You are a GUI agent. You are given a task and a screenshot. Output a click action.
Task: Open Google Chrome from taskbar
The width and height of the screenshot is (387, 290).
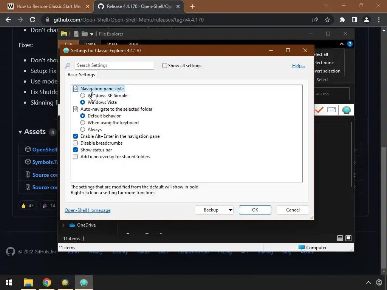[46, 282]
